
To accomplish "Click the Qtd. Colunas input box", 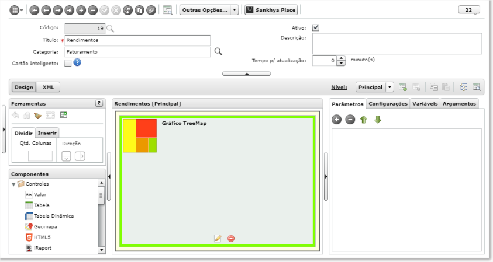I will pos(40,156).
